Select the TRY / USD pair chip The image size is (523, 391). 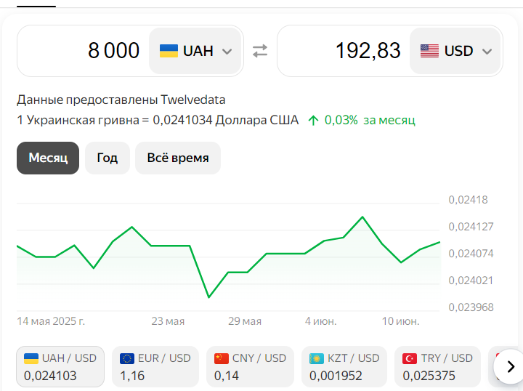coord(437,366)
